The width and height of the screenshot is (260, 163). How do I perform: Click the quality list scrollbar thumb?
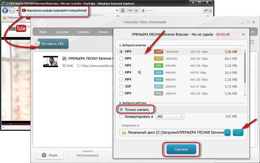245,67
